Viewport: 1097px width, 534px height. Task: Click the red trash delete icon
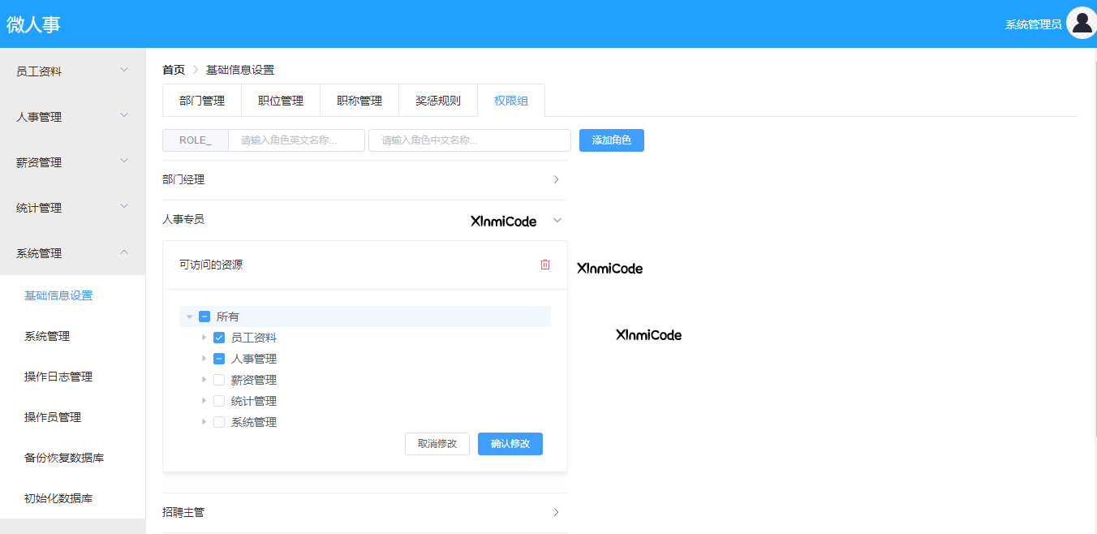545,265
